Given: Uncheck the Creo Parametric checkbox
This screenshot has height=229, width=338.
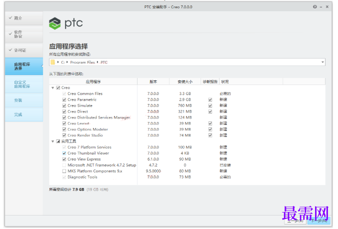Looking at the screenshot, I should tap(64, 99).
